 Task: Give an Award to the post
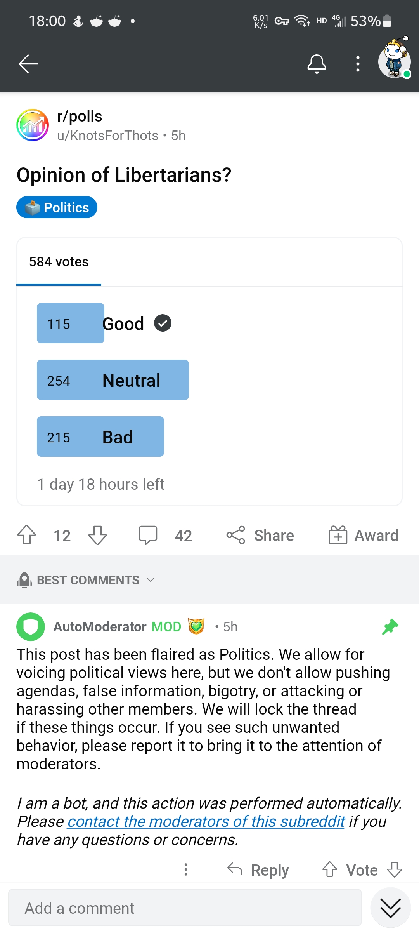(x=363, y=535)
